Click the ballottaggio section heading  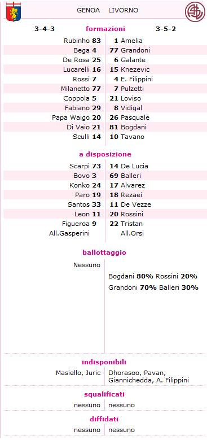click(104, 252)
